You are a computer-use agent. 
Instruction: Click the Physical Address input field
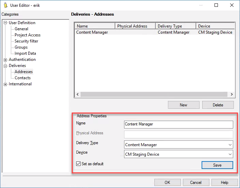click(178, 134)
